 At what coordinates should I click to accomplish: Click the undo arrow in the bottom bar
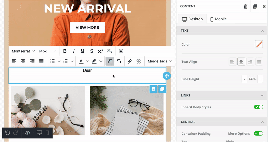coord(7,133)
